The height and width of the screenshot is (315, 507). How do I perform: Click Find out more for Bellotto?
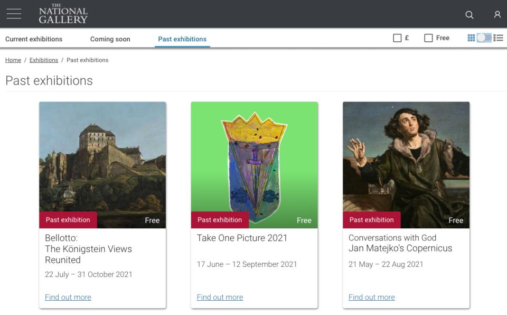[68, 297]
